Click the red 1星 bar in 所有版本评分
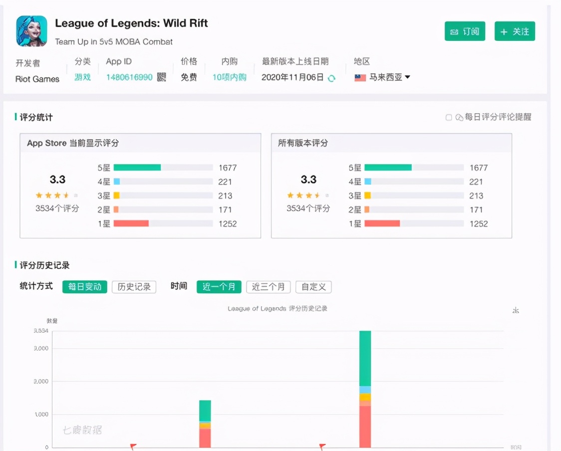The width and height of the screenshot is (561, 451). (x=382, y=224)
